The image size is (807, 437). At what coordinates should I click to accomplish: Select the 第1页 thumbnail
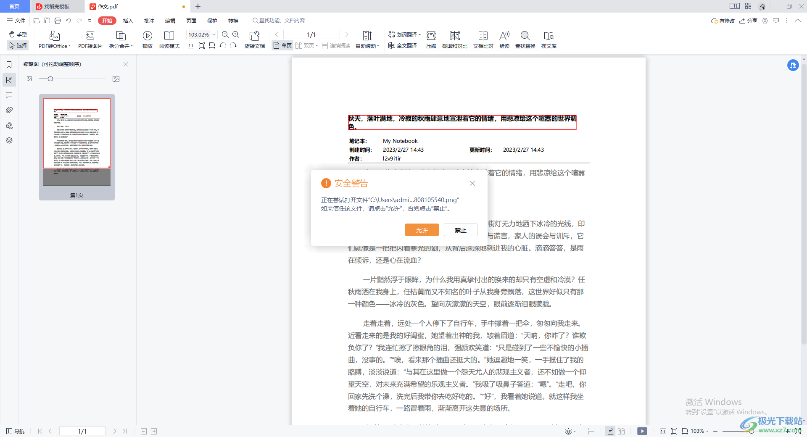[x=77, y=147]
